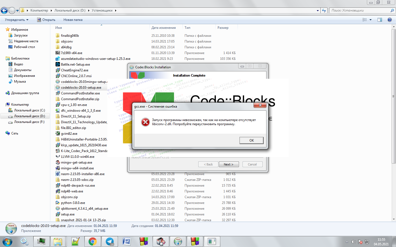
Task: Refresh the folder using the address bar refresh icon
Action: point(324,10)
